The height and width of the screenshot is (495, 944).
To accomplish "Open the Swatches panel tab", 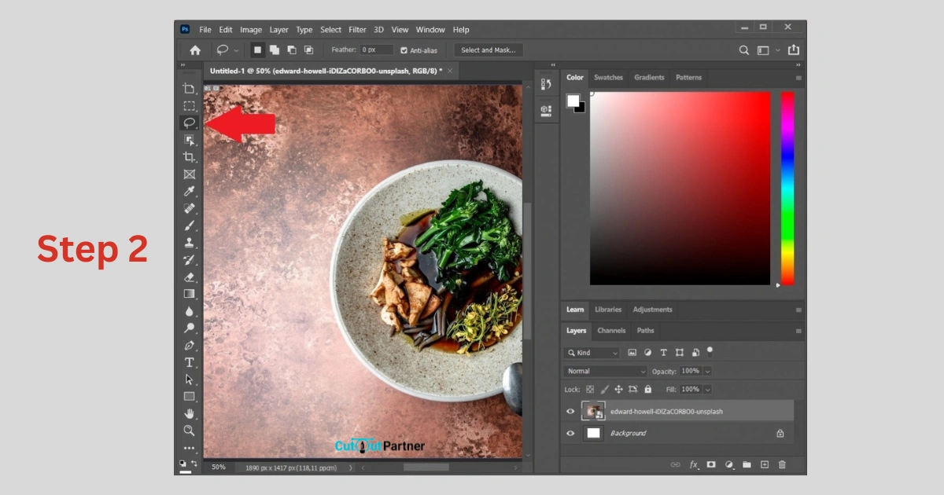I will click(x=608, y=78).
